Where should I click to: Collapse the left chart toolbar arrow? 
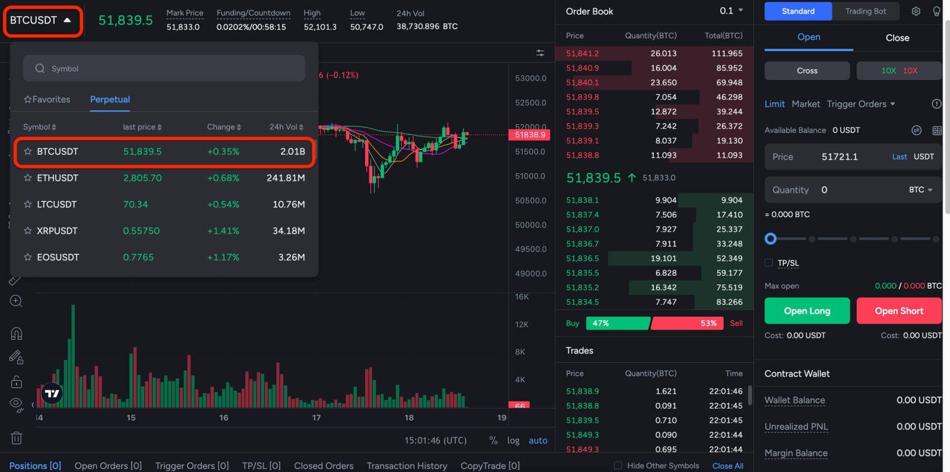coord(33,405)
